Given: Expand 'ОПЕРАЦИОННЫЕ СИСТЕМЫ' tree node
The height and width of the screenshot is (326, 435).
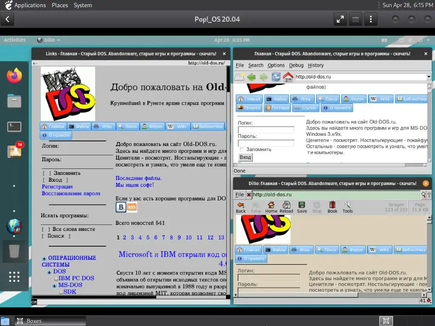Looking at the screenshot, I should point(44,259).
